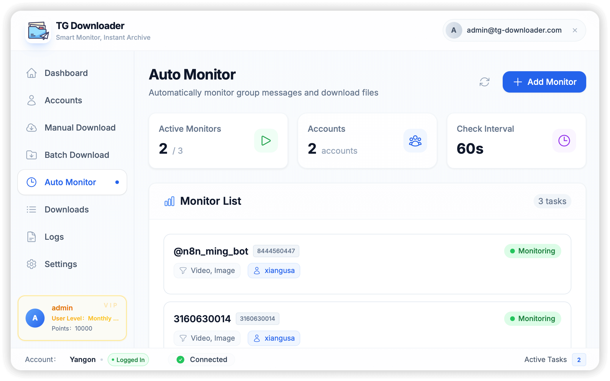Screen dimensions: 610x381
Task: Open the Downloads list icon
Action: [x=31, y=209]
